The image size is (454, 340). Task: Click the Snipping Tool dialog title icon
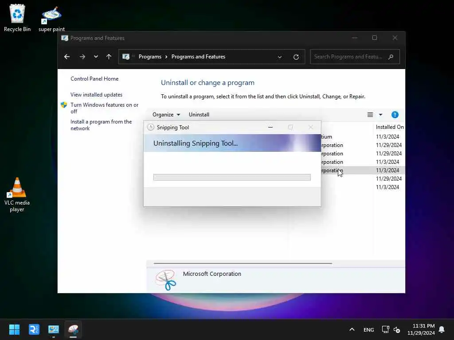click(151, 127)
